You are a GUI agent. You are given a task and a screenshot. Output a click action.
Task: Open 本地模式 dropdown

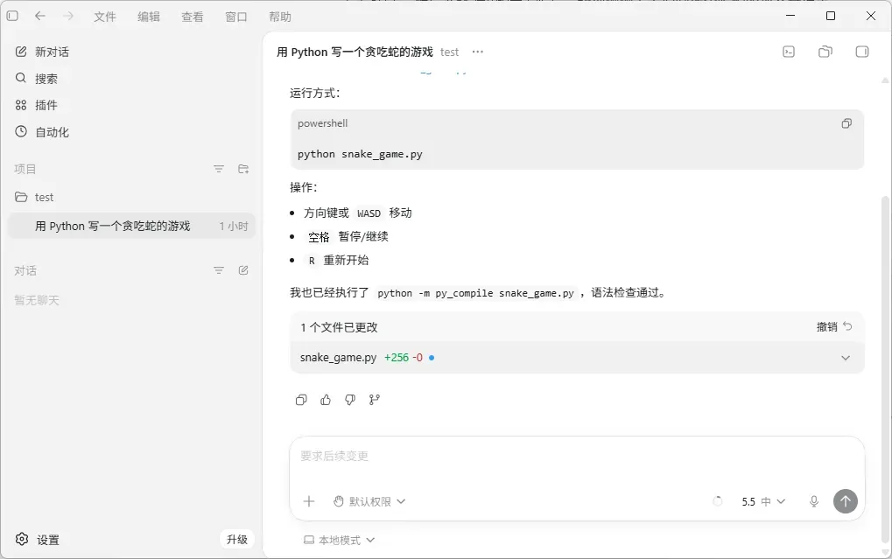(x=339, y=541)
